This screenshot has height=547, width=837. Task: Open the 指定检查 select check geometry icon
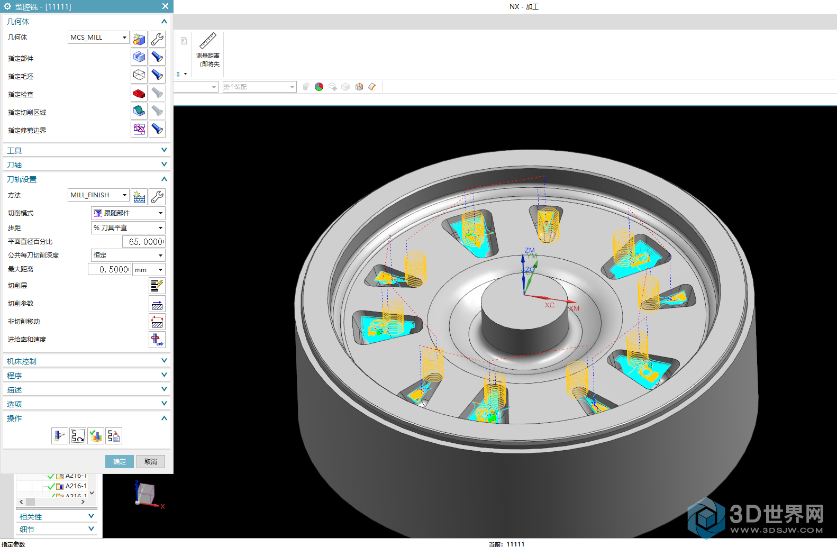coord(139,93)
